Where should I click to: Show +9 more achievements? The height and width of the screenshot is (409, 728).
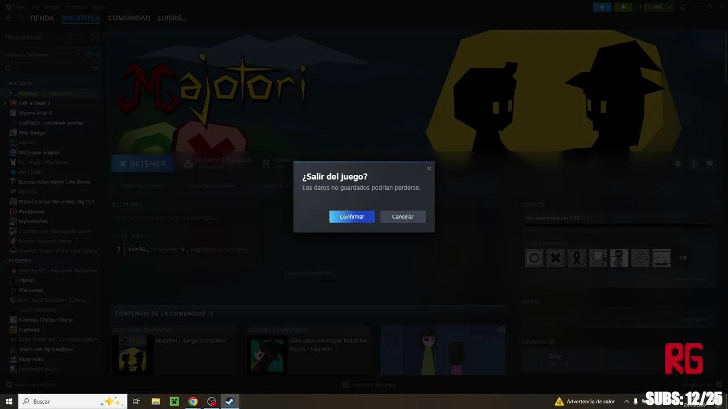pos(682,258)
